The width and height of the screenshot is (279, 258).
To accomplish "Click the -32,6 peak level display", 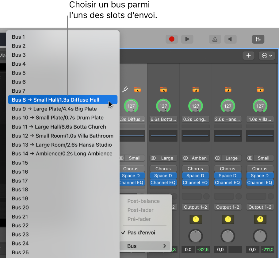I will (203, 249).
